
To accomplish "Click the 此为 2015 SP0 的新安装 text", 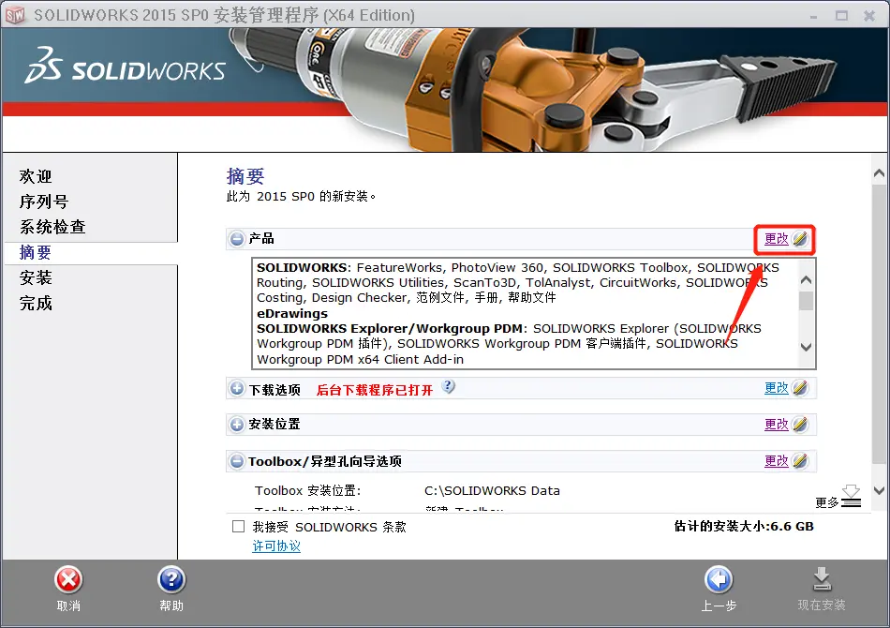I will click(x=301, y=197).
